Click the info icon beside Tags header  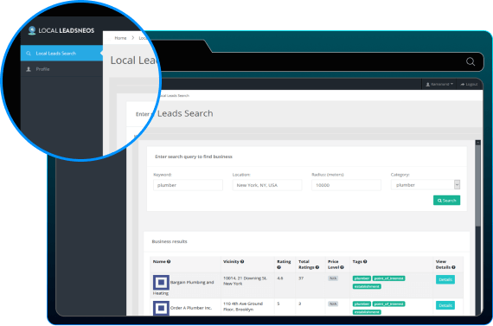point(365,261)
